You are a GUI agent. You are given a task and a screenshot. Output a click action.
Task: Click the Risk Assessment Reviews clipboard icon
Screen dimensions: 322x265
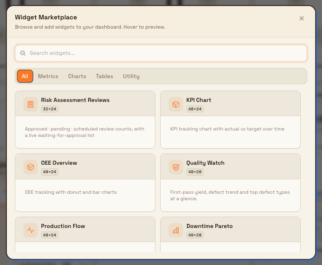(31, 104)
